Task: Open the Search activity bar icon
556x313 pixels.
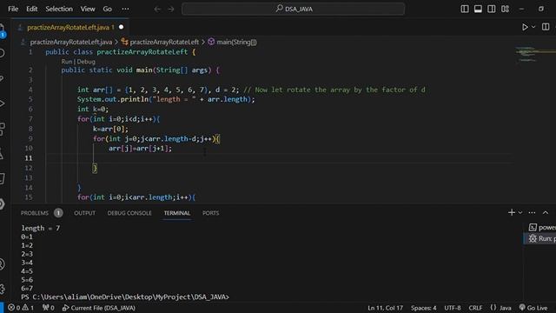Action: pos(2,54)
